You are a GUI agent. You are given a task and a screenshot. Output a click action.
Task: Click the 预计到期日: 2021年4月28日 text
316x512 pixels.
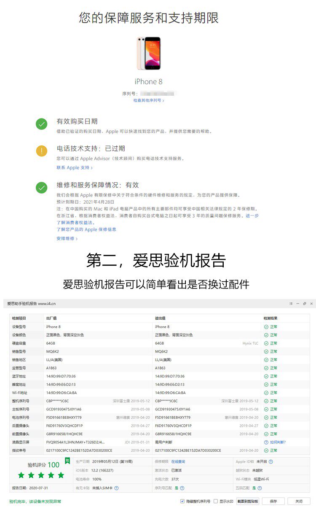pyautogui.click(x=86, y=202)
